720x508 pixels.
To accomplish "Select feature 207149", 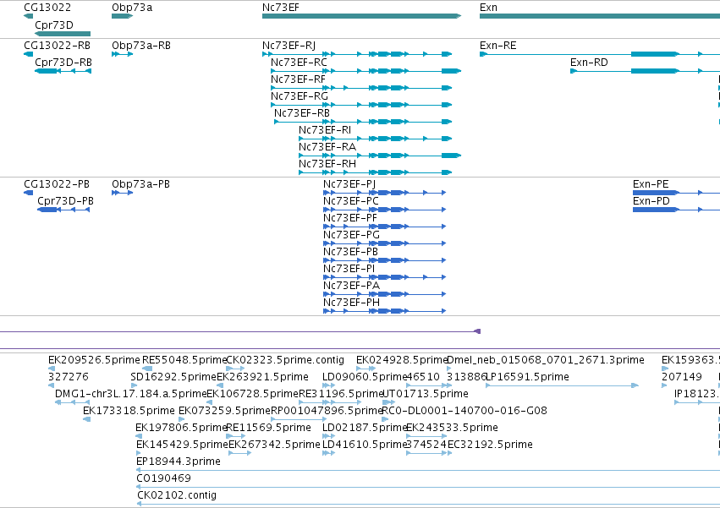I will coord(681,377).
